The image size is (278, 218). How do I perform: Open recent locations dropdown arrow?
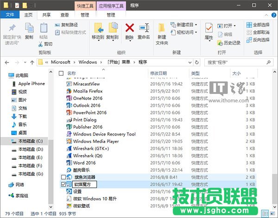25,62
